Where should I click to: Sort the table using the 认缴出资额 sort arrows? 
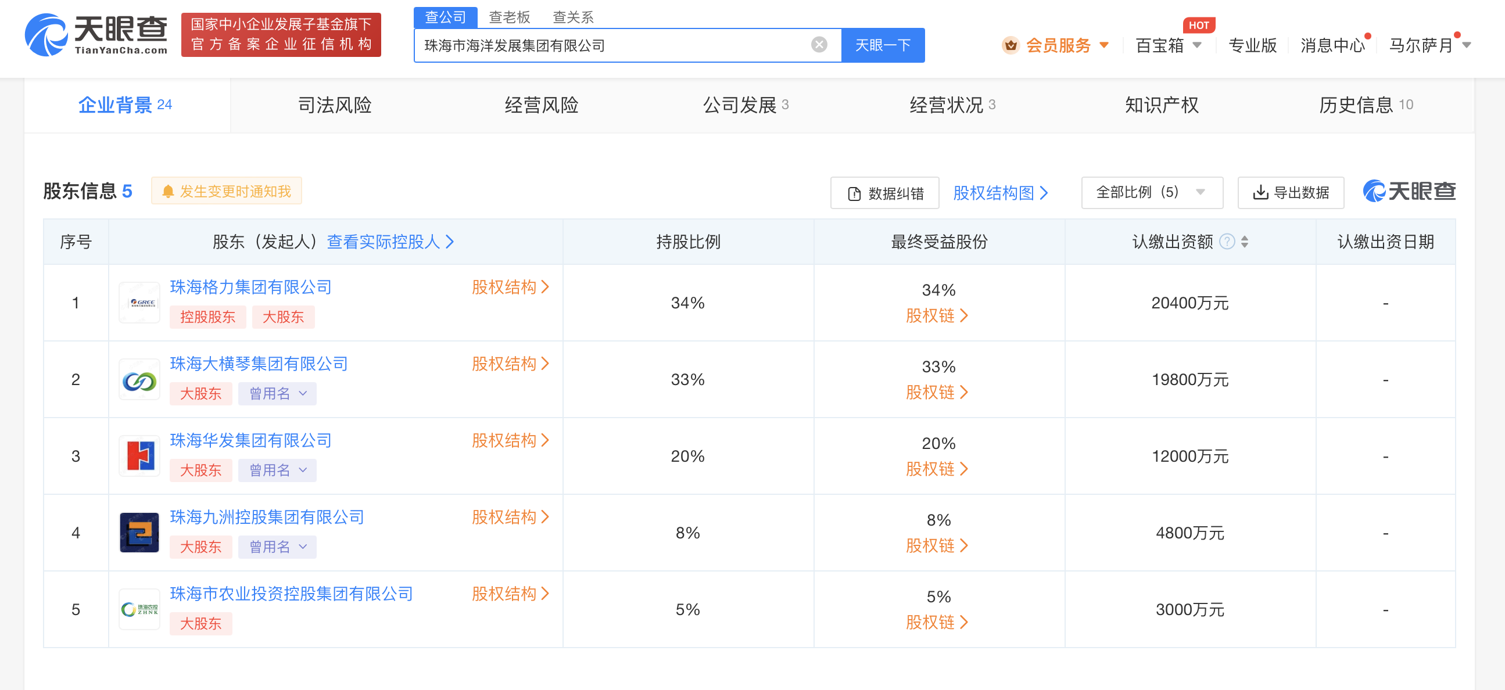tap(1246, 242)
